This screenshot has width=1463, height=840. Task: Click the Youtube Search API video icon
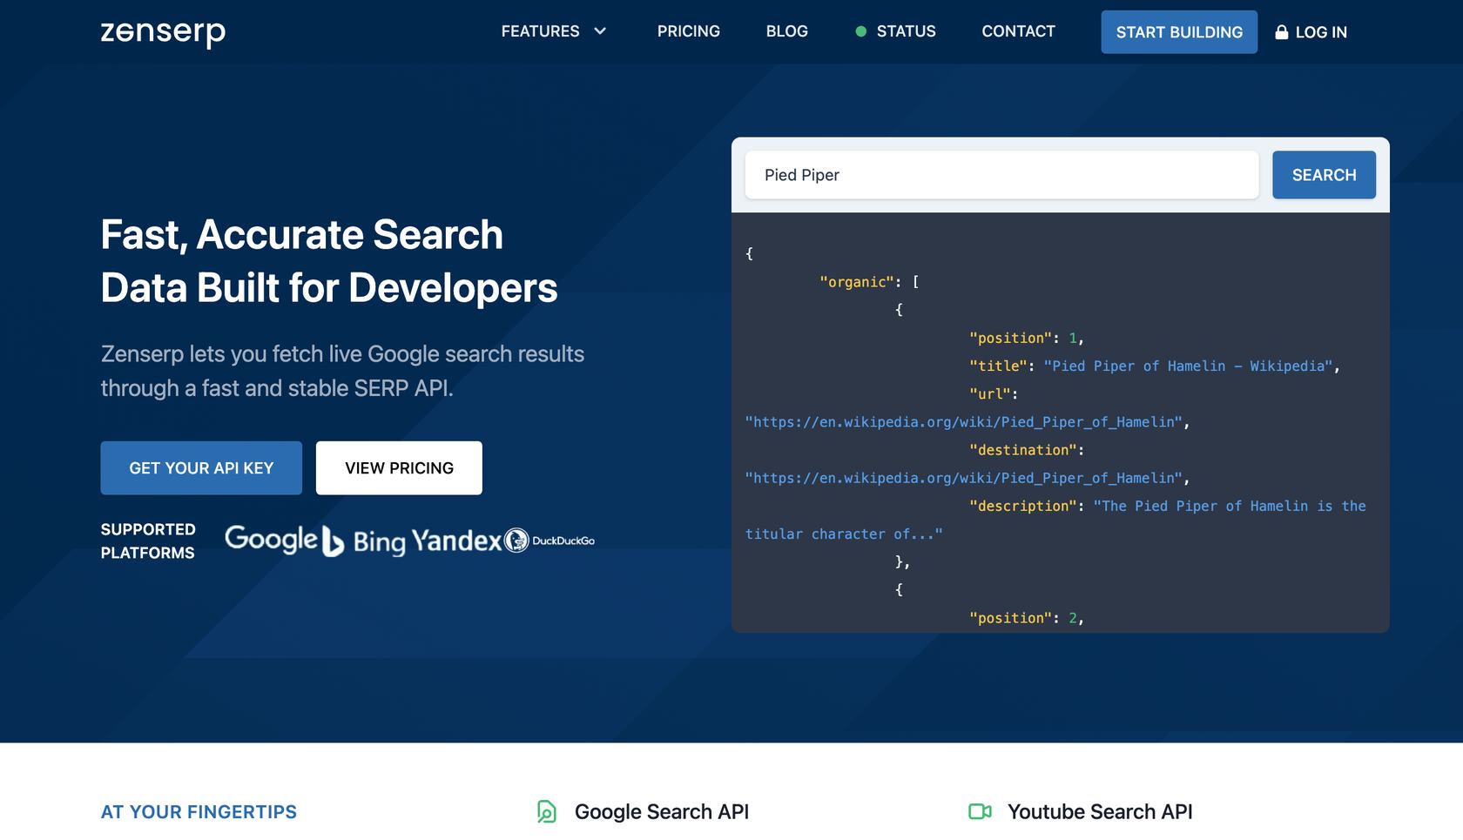point(980,812)
